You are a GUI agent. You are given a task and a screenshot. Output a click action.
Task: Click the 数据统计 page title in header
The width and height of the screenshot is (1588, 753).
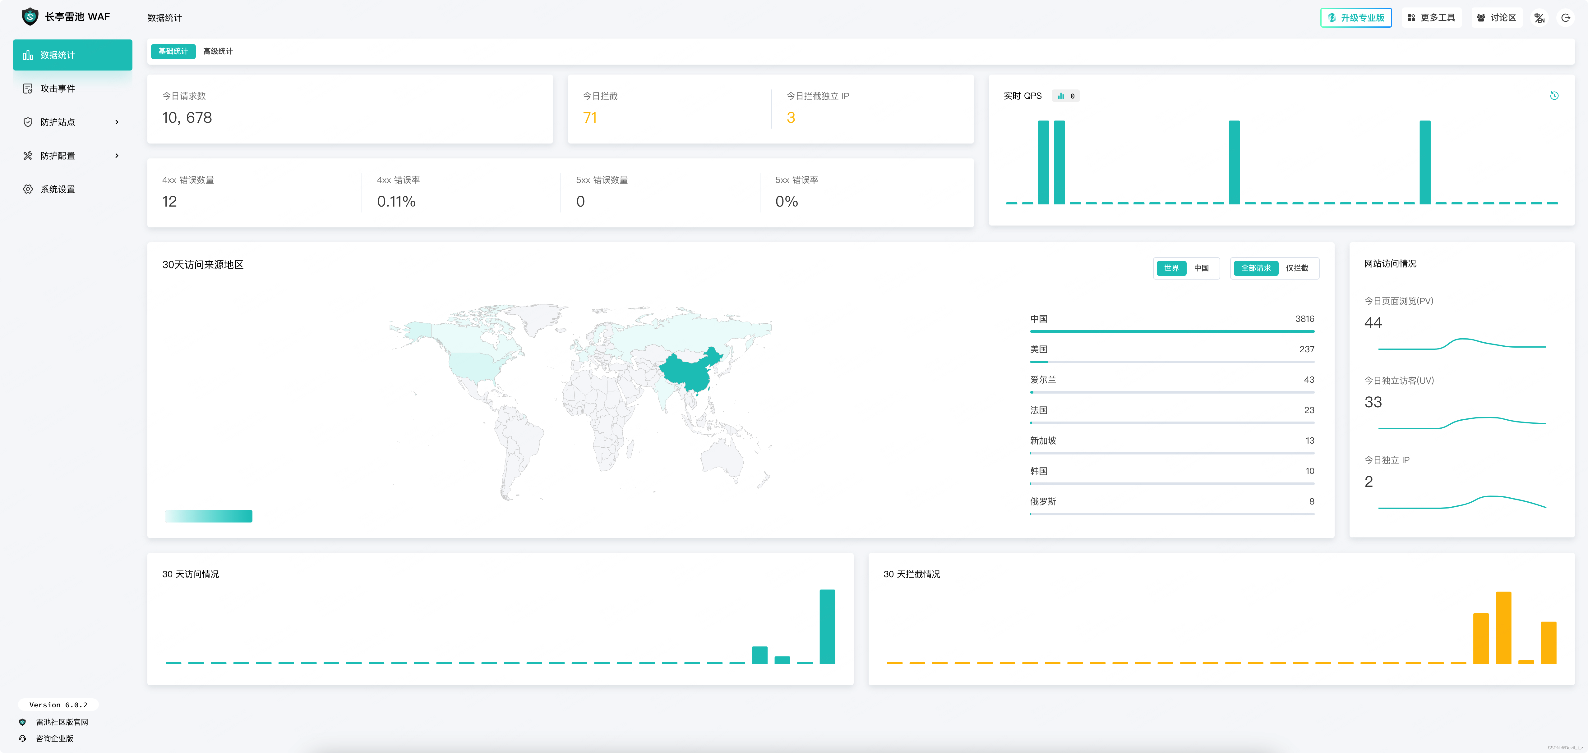(x=164, y=18)
